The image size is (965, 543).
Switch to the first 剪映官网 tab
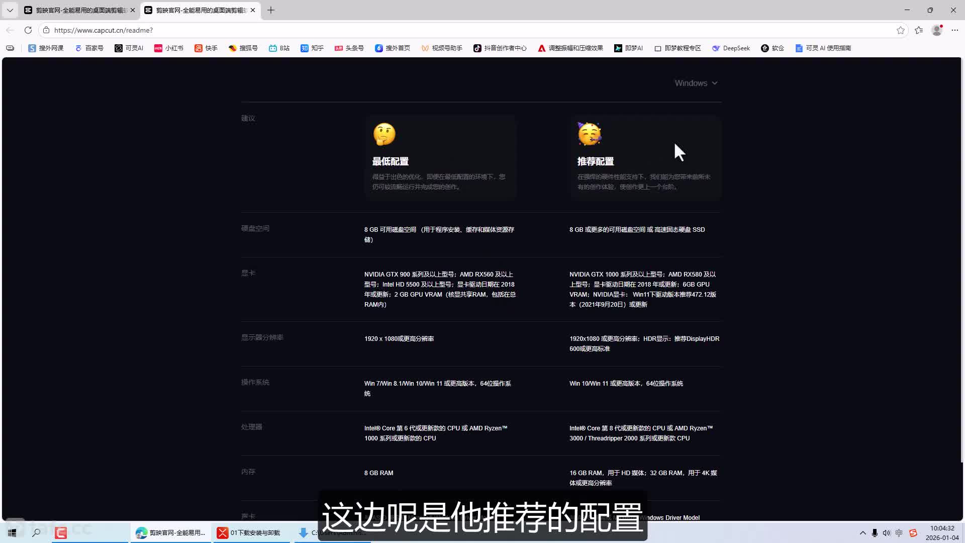coord(75,10)
